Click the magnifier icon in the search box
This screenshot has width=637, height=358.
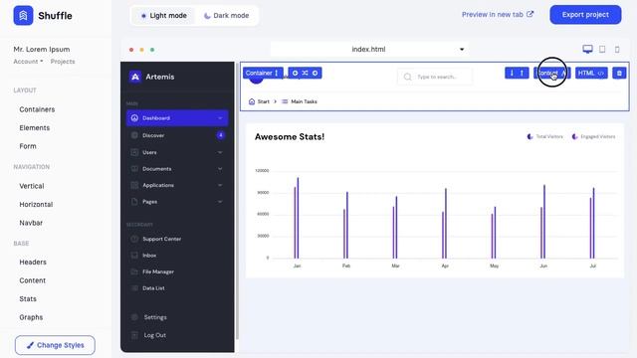(407, 77)
